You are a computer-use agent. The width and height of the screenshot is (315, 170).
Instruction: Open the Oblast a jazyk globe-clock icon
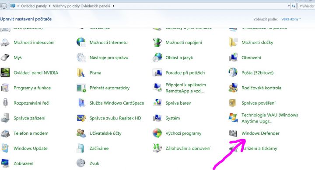point(157,58)
